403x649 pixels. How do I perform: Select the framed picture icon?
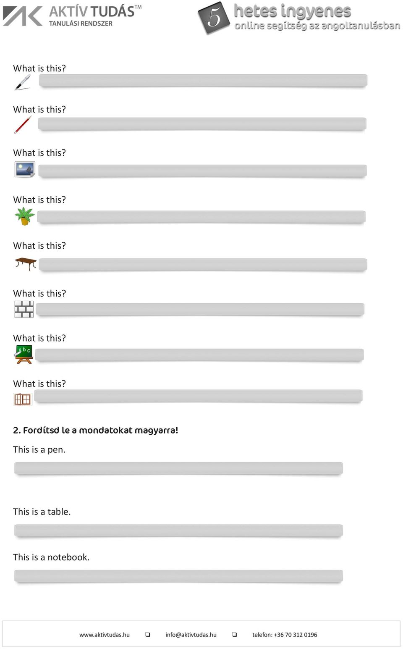(24, 169)
